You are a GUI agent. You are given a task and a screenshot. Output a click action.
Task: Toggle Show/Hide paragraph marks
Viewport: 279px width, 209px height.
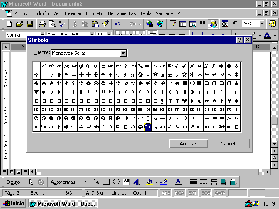coord(235,24)
